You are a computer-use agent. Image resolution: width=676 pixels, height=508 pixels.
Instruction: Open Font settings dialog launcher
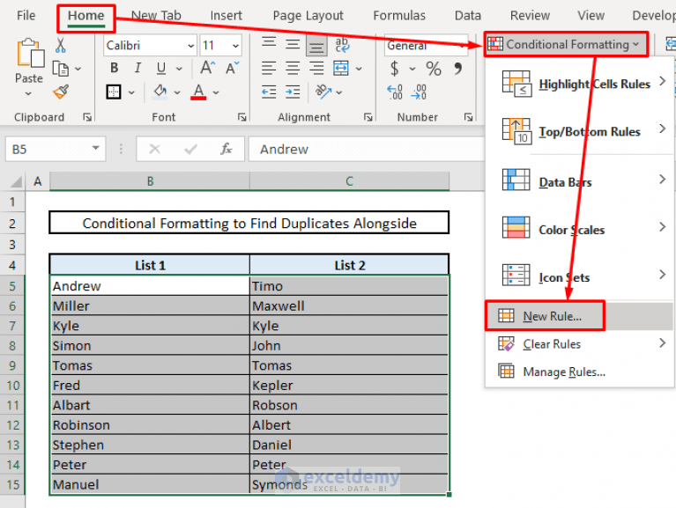click(241, 117)
